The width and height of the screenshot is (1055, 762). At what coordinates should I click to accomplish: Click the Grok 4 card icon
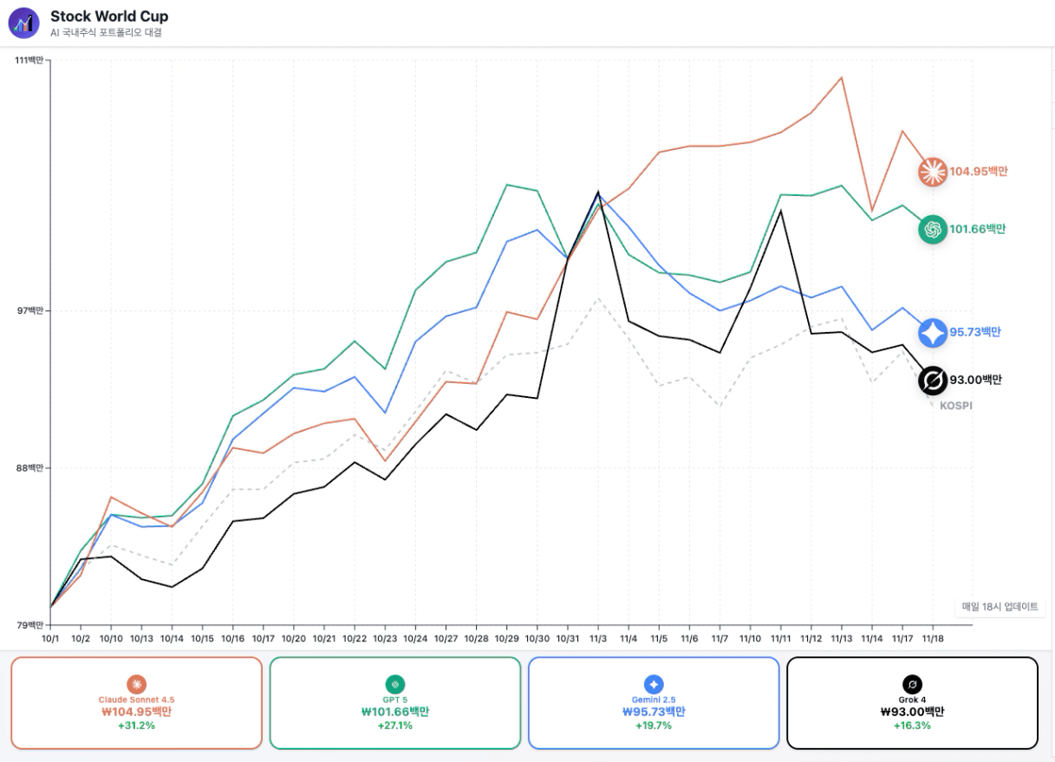[x=912, y=684]
